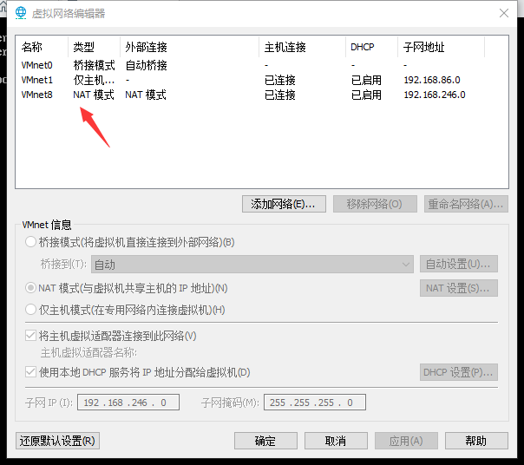
Task: Click the 名称 column header
Action: [x=32, y=47]
